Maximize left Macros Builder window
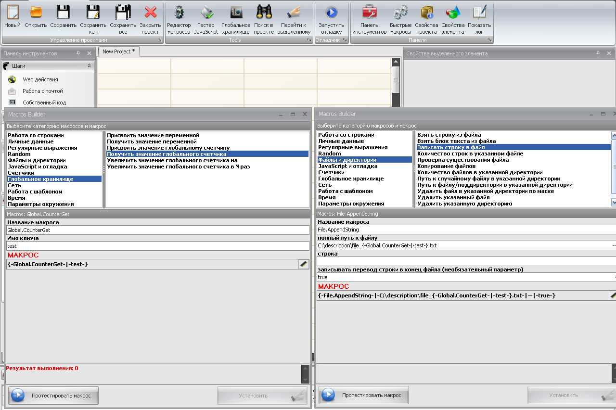The height and width of the screenshot is (410, 616). click(293, 115)
